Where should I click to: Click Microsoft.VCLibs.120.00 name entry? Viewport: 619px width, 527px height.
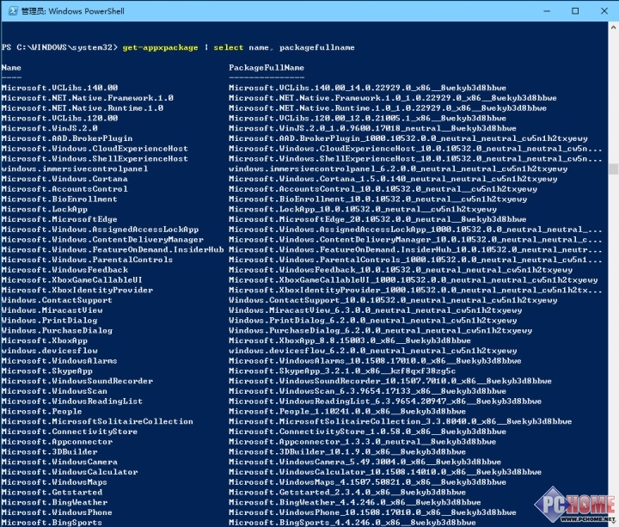[59, 118]
